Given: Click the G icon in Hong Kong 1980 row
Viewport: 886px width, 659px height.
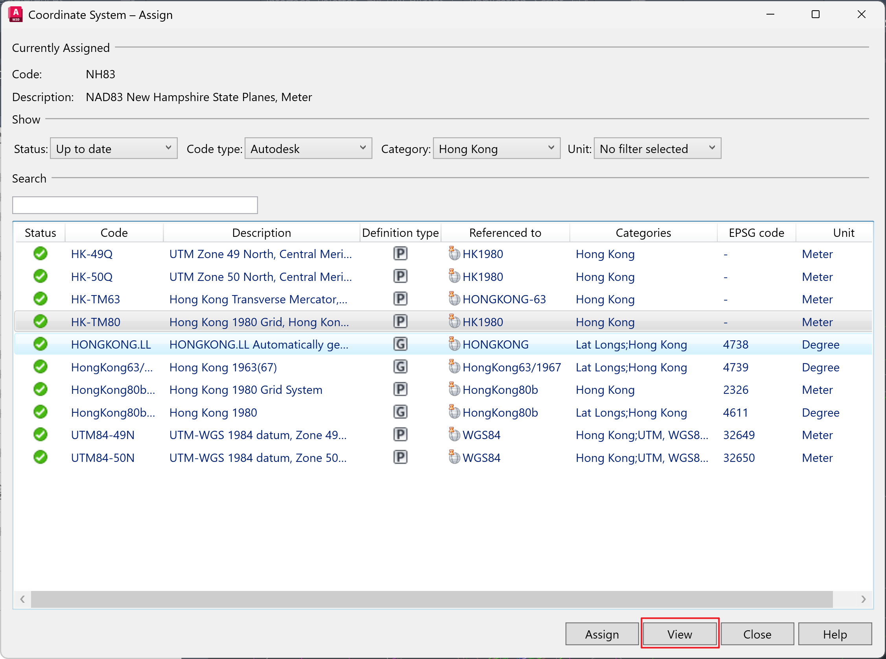Looking at the screenshot, I should (400, 412).
